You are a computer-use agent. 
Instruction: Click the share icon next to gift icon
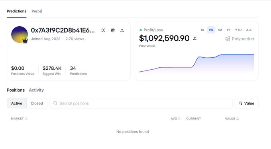122,30
